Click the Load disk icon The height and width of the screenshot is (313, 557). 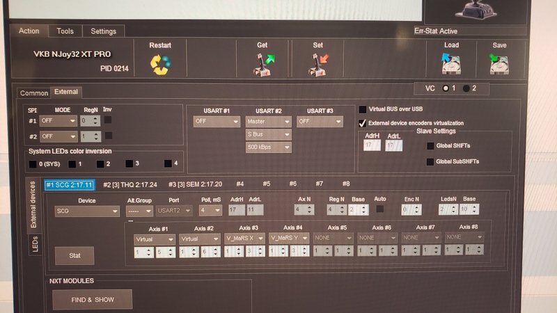450,64
